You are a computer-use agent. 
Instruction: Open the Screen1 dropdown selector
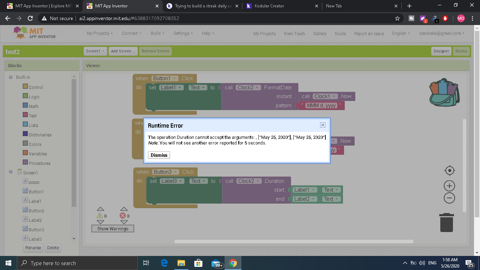96,51
